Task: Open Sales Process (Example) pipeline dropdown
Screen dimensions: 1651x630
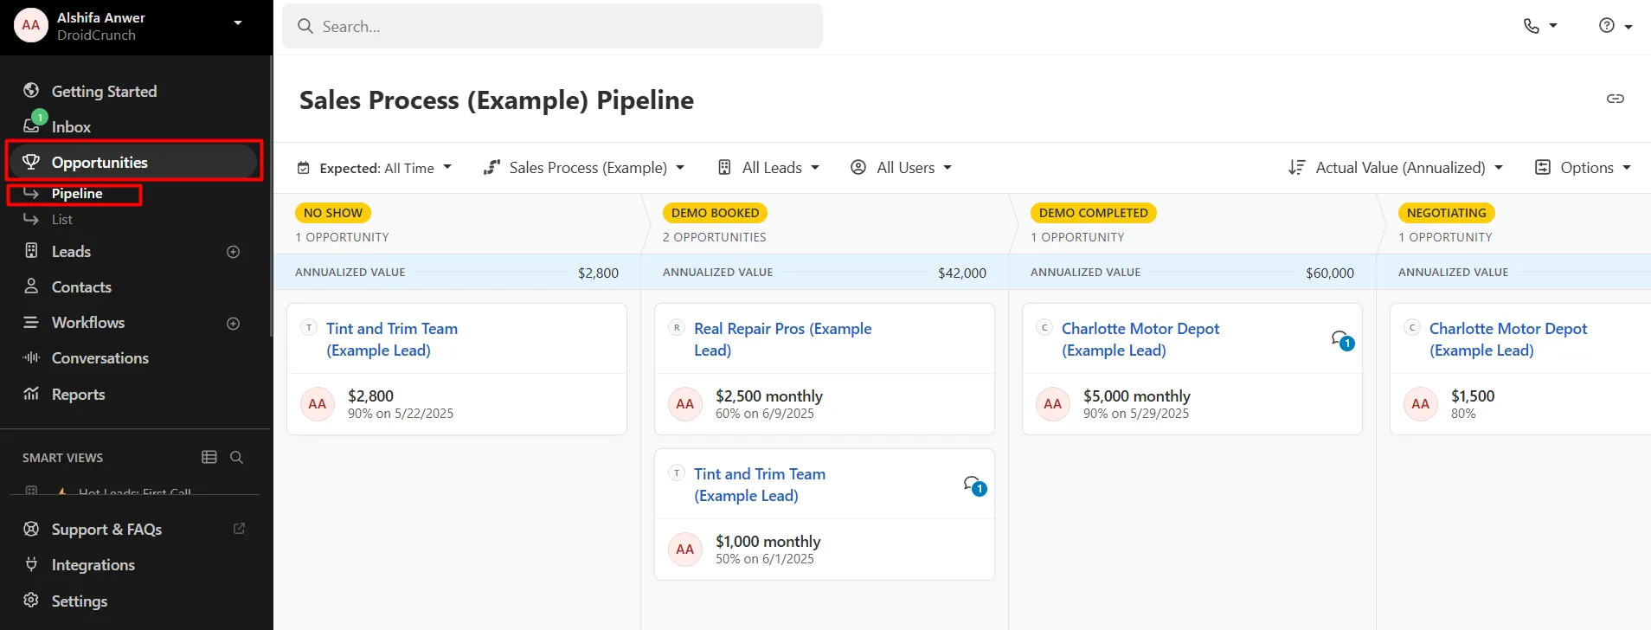Action: coord(584,168)
